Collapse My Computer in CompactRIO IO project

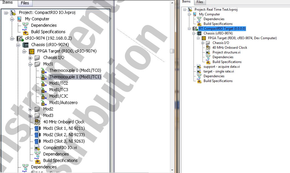pyautogui.click(x=12, y=19)
